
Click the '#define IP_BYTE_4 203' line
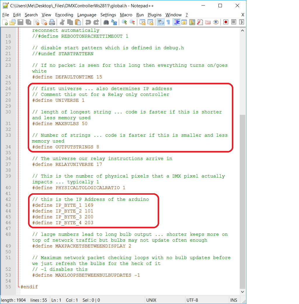63,223
